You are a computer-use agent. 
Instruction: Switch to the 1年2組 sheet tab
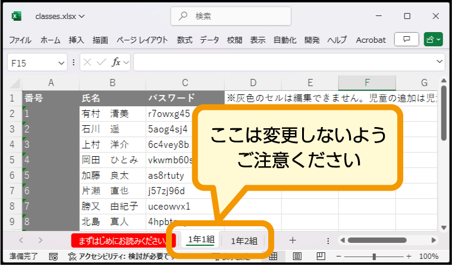(x=244, y=240)
